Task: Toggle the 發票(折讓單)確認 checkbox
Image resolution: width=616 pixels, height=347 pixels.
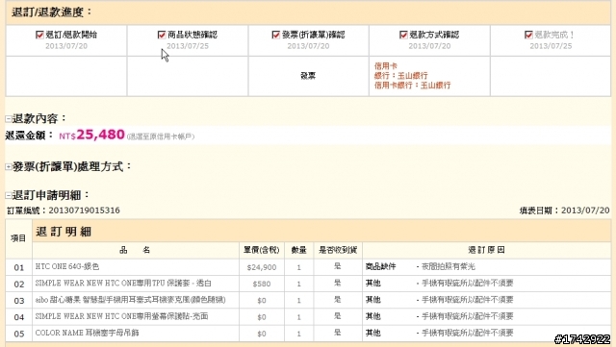Action: pyautogui.click(x=276, y=35)
